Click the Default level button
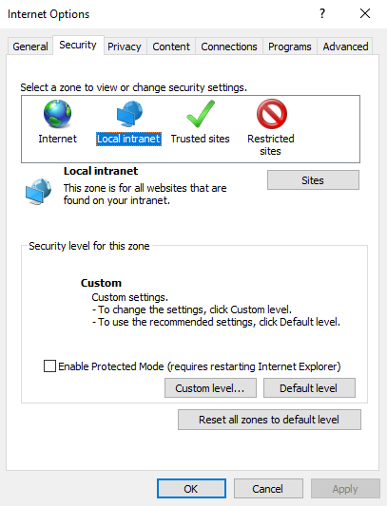Screen dimensions: 387x506 click(309, 388)
